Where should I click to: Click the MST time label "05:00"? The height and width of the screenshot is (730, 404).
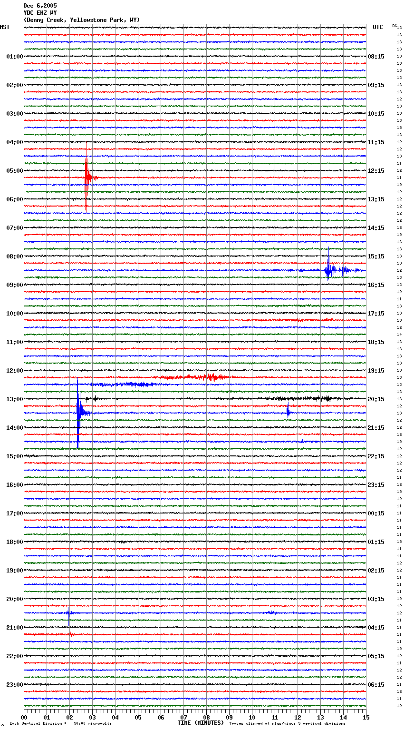15,171
